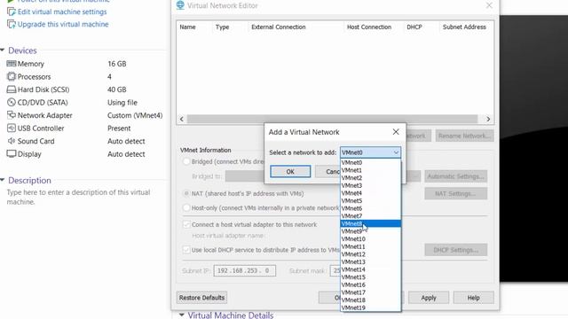Click the Hard Disk (SCSI) icon
This screenshot has height=319, width=568.
click(x=12, y=89)
